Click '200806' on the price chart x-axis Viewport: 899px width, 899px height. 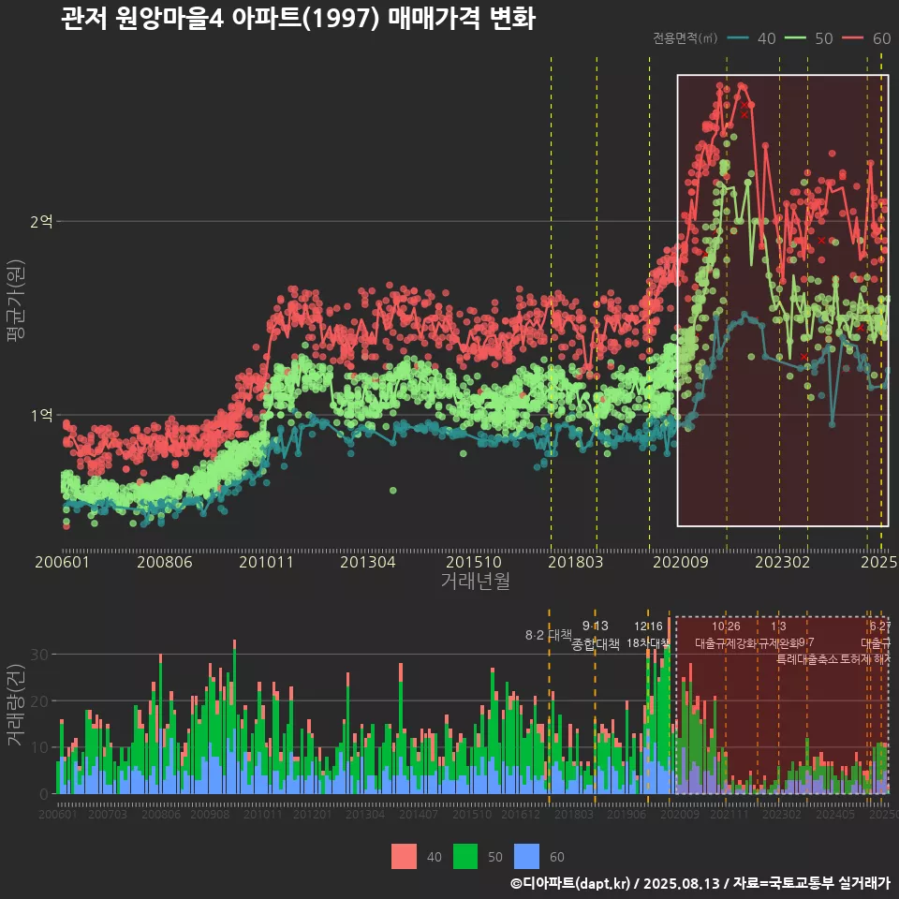165,562
